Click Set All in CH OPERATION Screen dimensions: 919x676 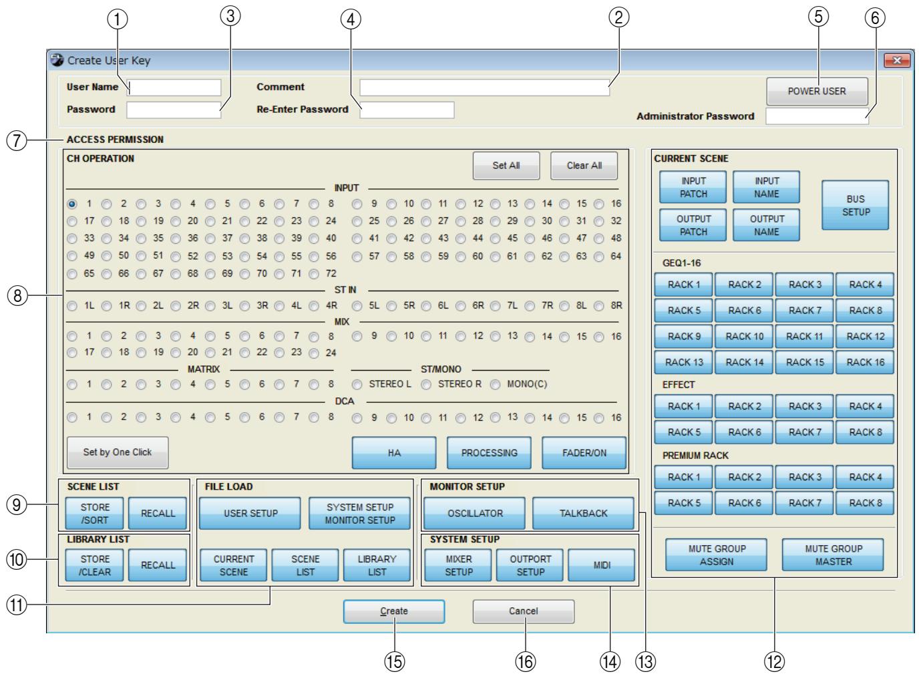pos(506,166)
